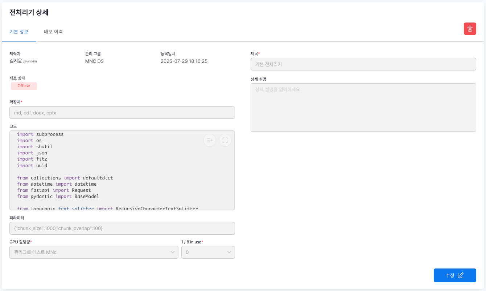Click the 파라미터 chunk_size input field
Image resolution: width=486 pixels, height=291 pixels.
tap(122, 228)
